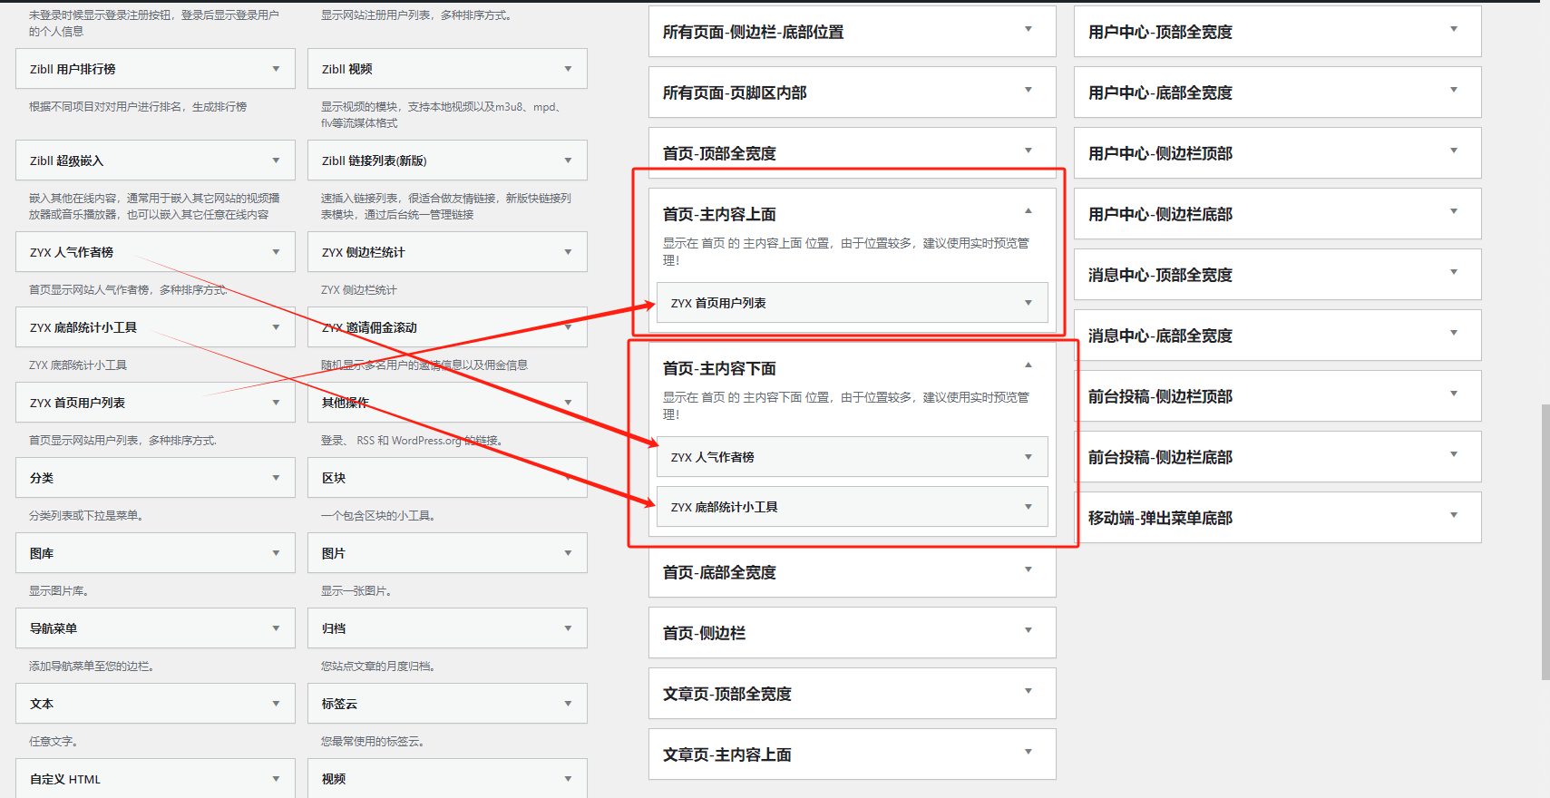Expand the Zibll 链接列表(新版) widget
1550x798 pixels.
coord(568,161)
